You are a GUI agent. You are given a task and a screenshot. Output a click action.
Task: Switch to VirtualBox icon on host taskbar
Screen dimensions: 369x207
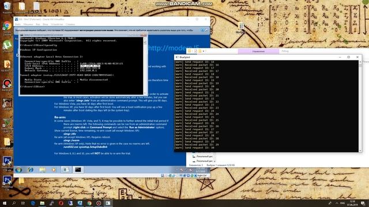pyautogui.click(x=80, y=203)
